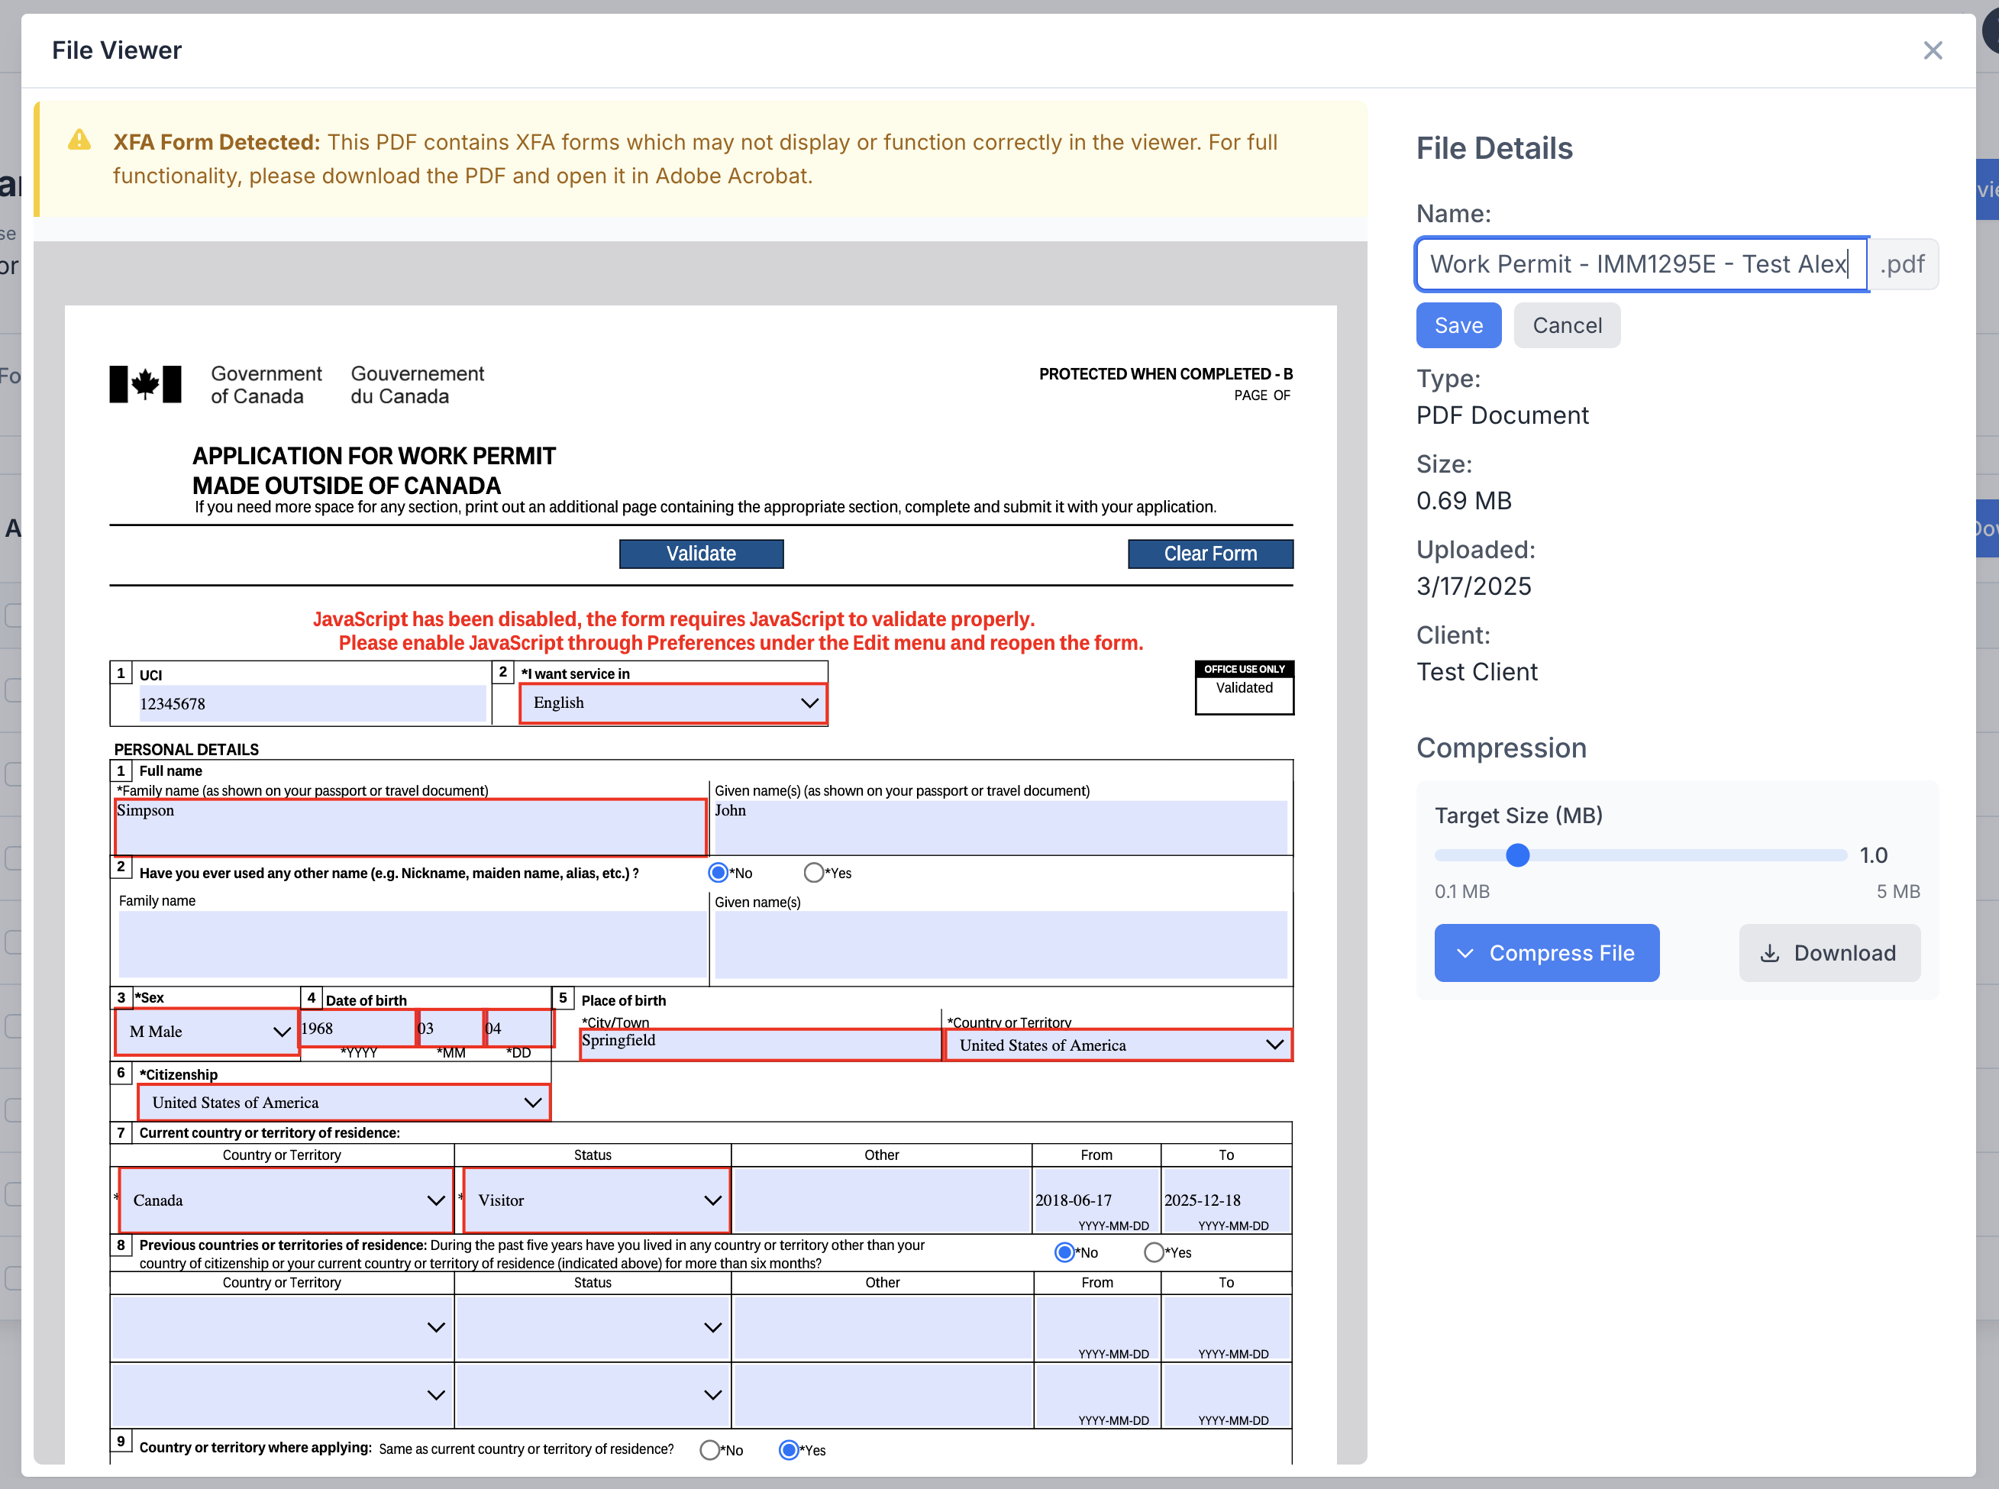Click the Compress File button
The image size is (1999, 1489).
1546,953
